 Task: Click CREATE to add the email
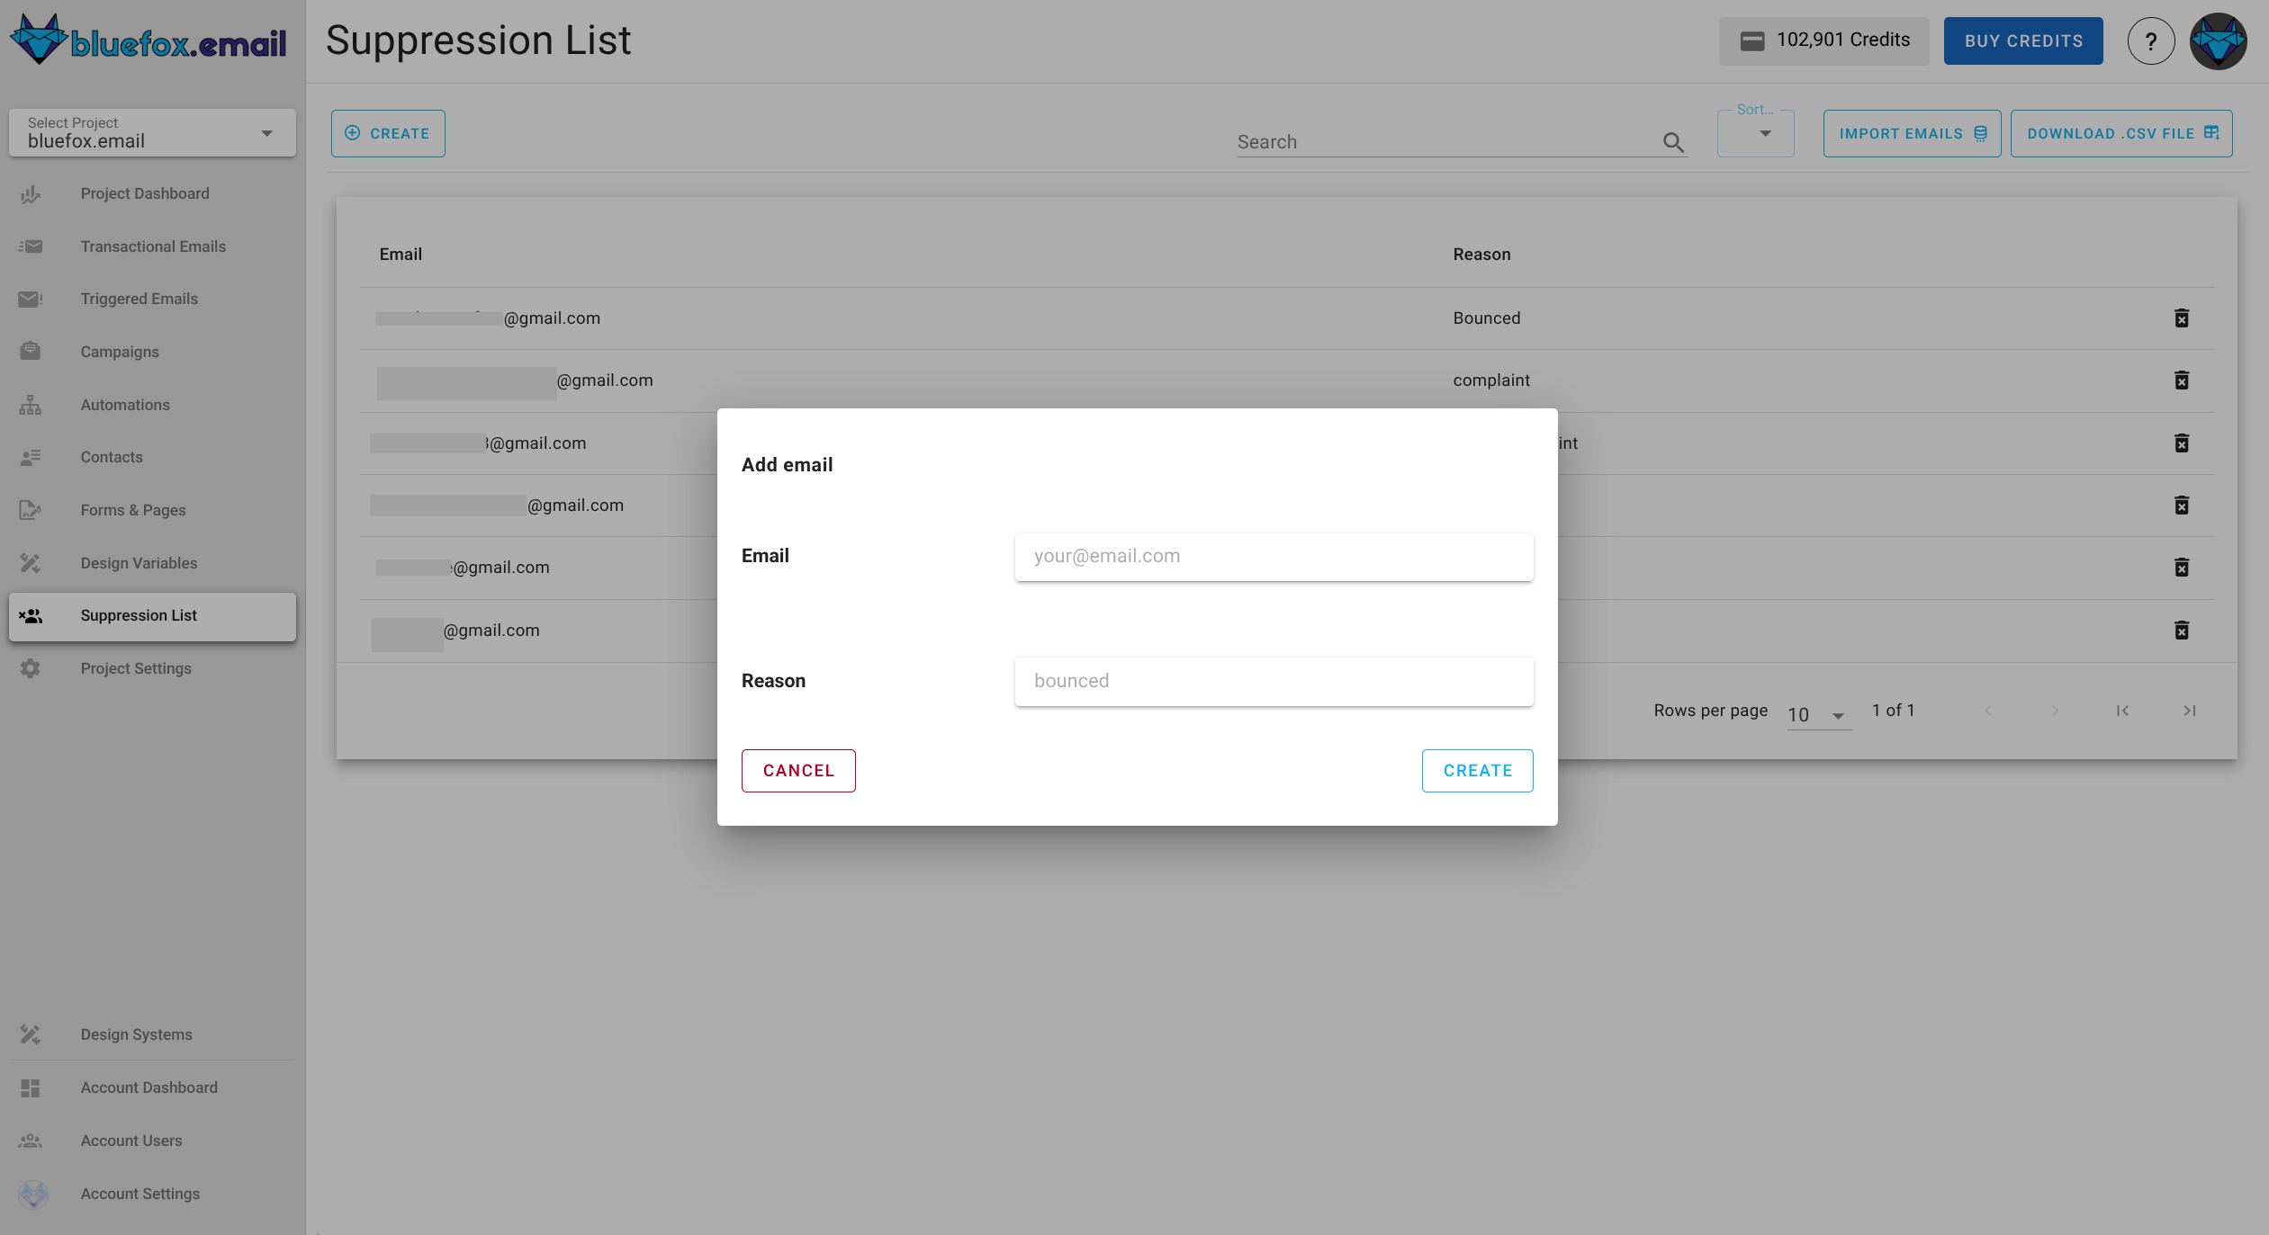(1476, 770)
